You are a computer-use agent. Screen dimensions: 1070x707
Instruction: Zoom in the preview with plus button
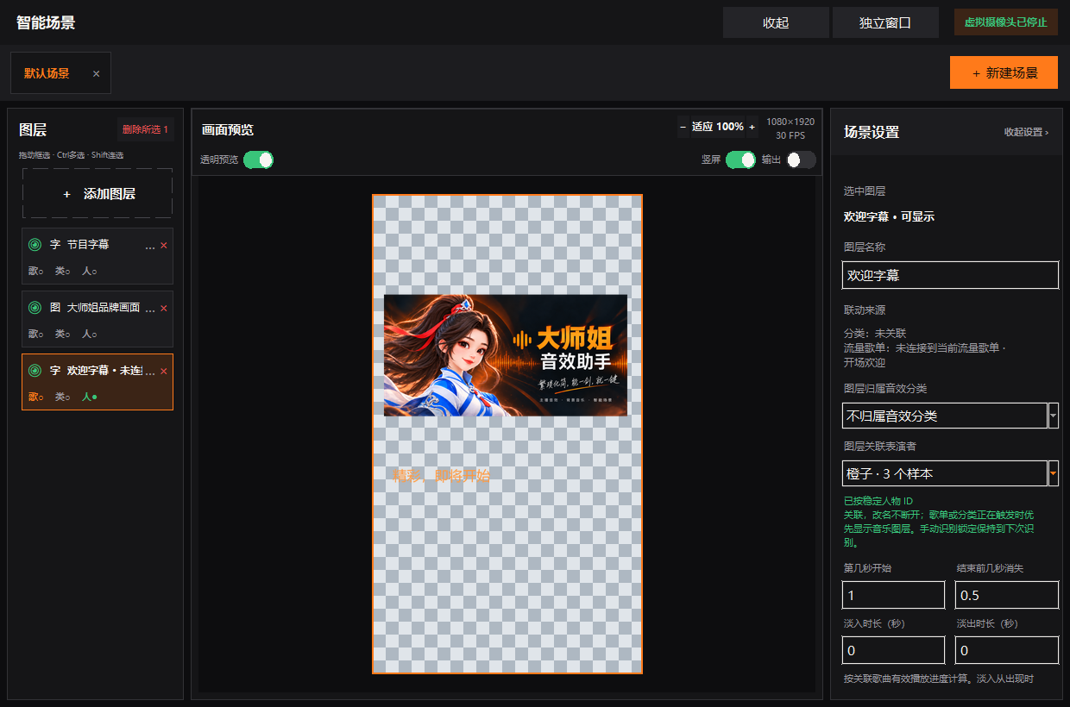tap(752, 127)
